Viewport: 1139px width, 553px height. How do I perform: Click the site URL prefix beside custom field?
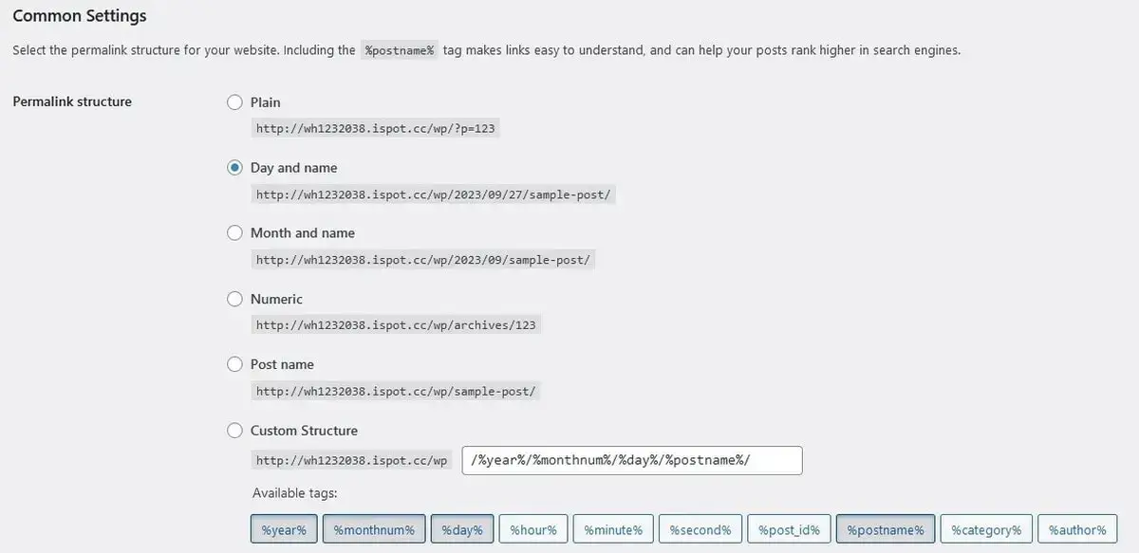click(x=351, y=461)
